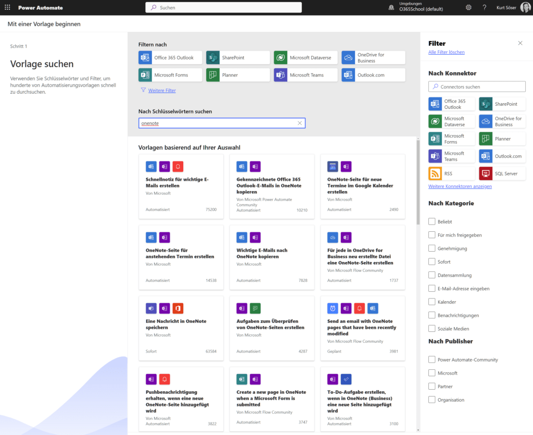Enable Datensammlung category checkbox
The height and width of the screenshot is (435, 533).
(432, 275)
